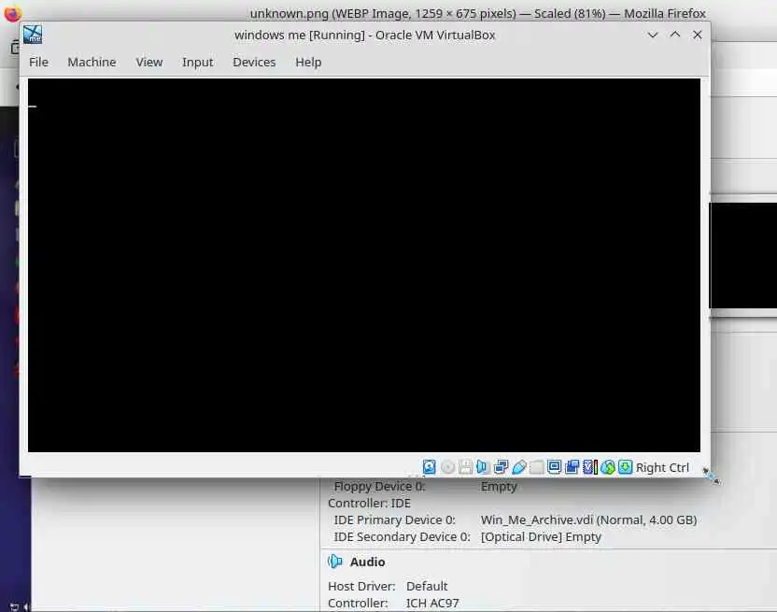Click the Audio section speaker icon
This screenshot has width=777, height=612.
coord(335,562)
